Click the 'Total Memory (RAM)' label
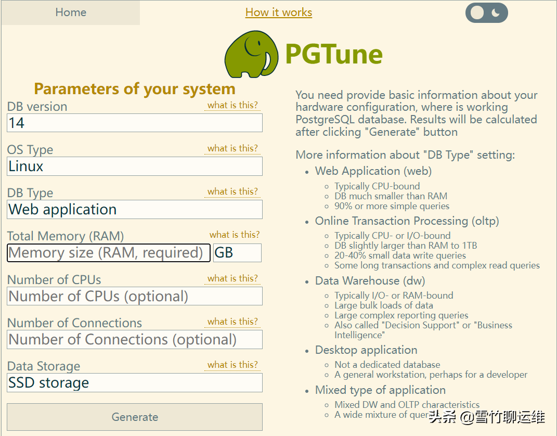This screenshot has width=557, height=436. point(66,236)
